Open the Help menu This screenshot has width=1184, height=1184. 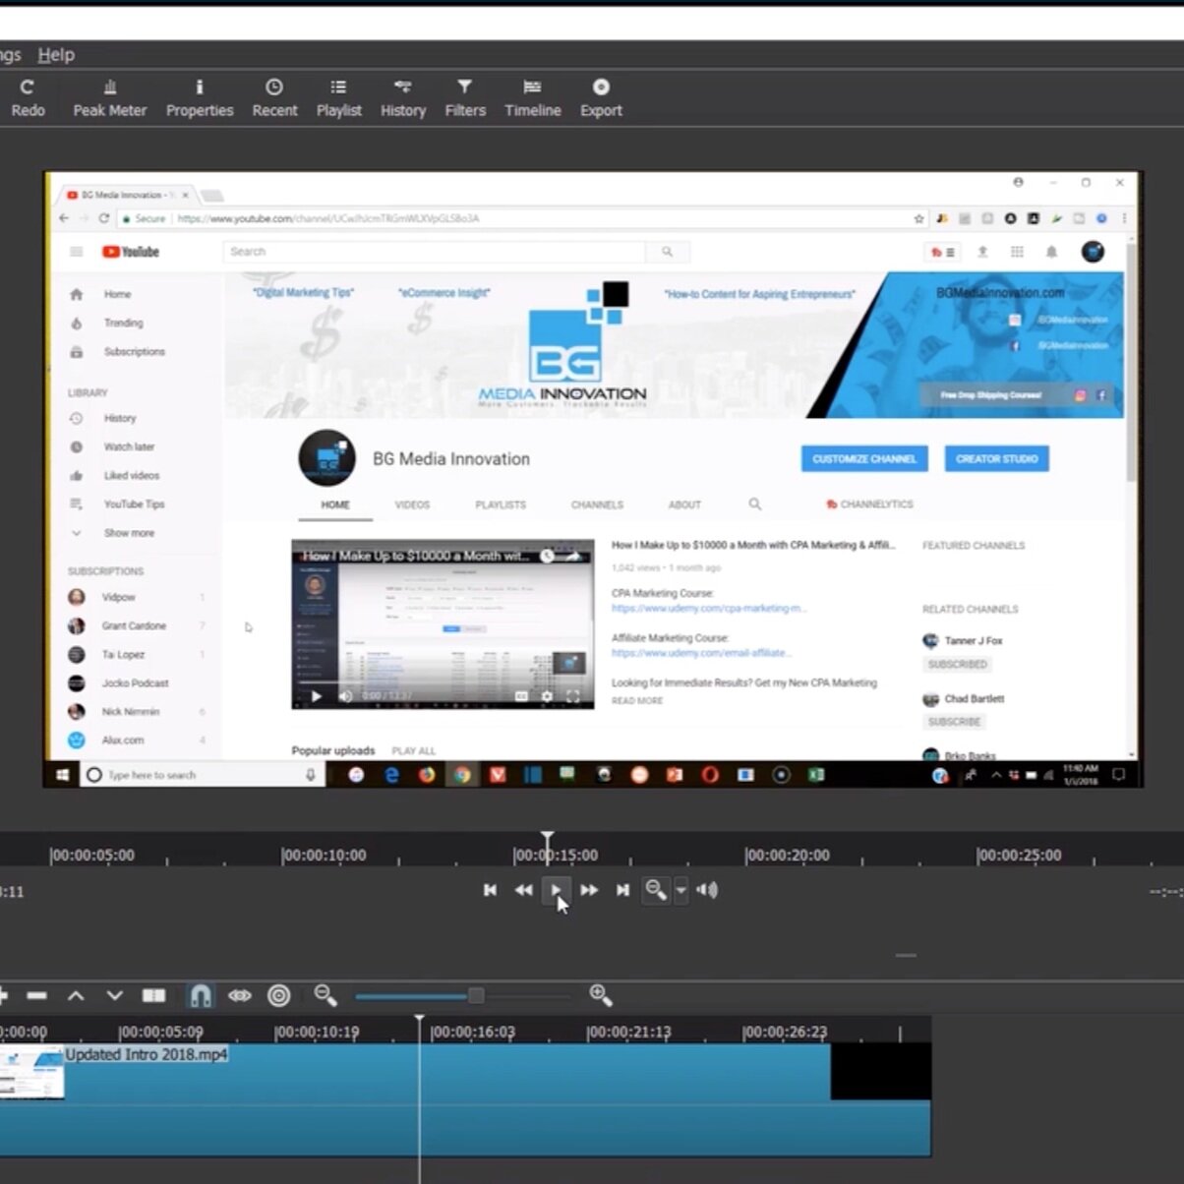pyautogui.click(x=56, y=55)
